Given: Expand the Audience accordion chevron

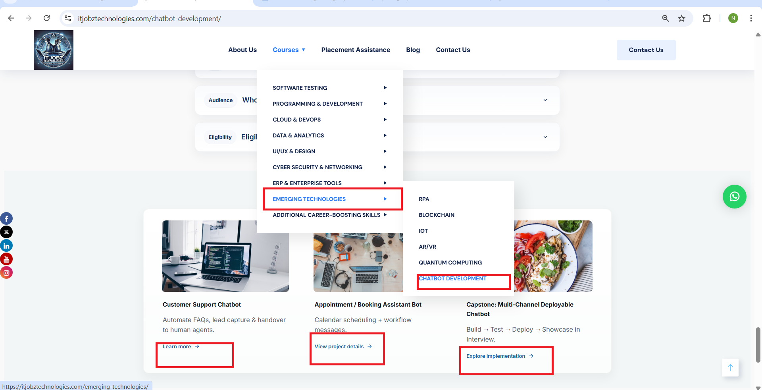Looking at the screenshot, I should (x=545, y=100).
